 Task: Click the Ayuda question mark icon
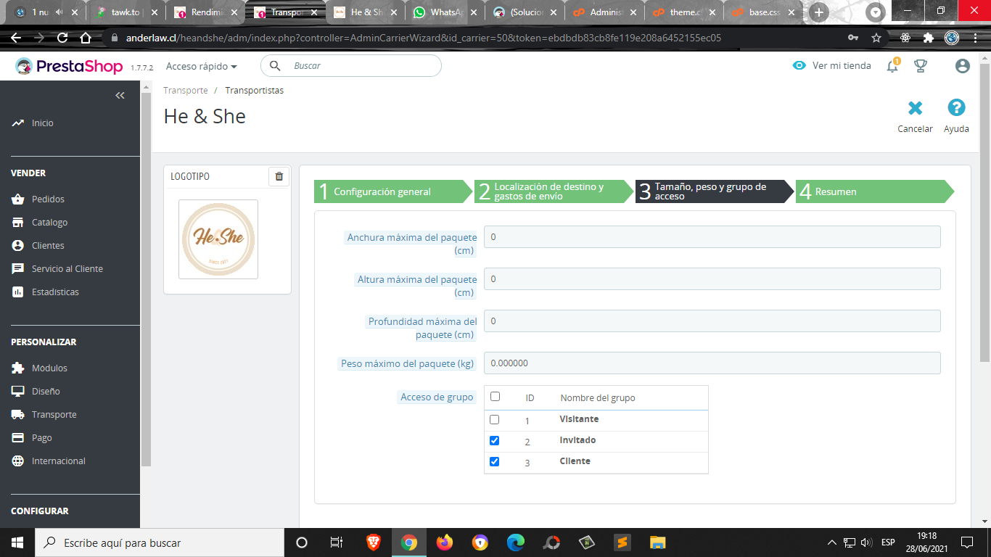click(956, 108)
